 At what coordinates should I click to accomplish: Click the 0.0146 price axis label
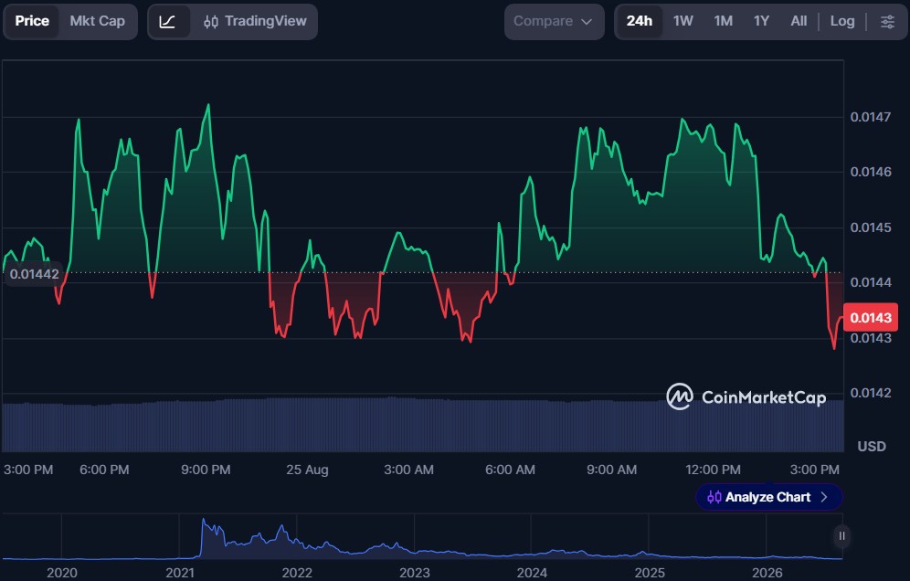[870, 172]
